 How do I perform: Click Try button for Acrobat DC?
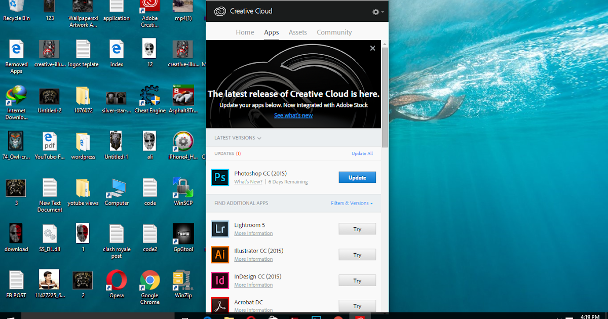(357, 306)
